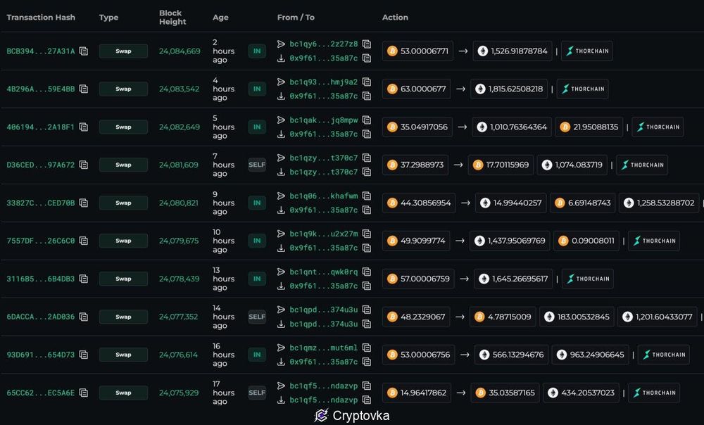
Task: Copy address bc1qzy...t370c7 sender icon
Action: point(367,158)
